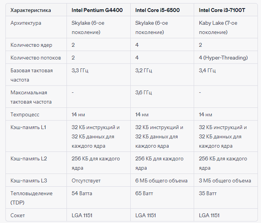Select the Количество ядер row label

[x=31, y=45]
